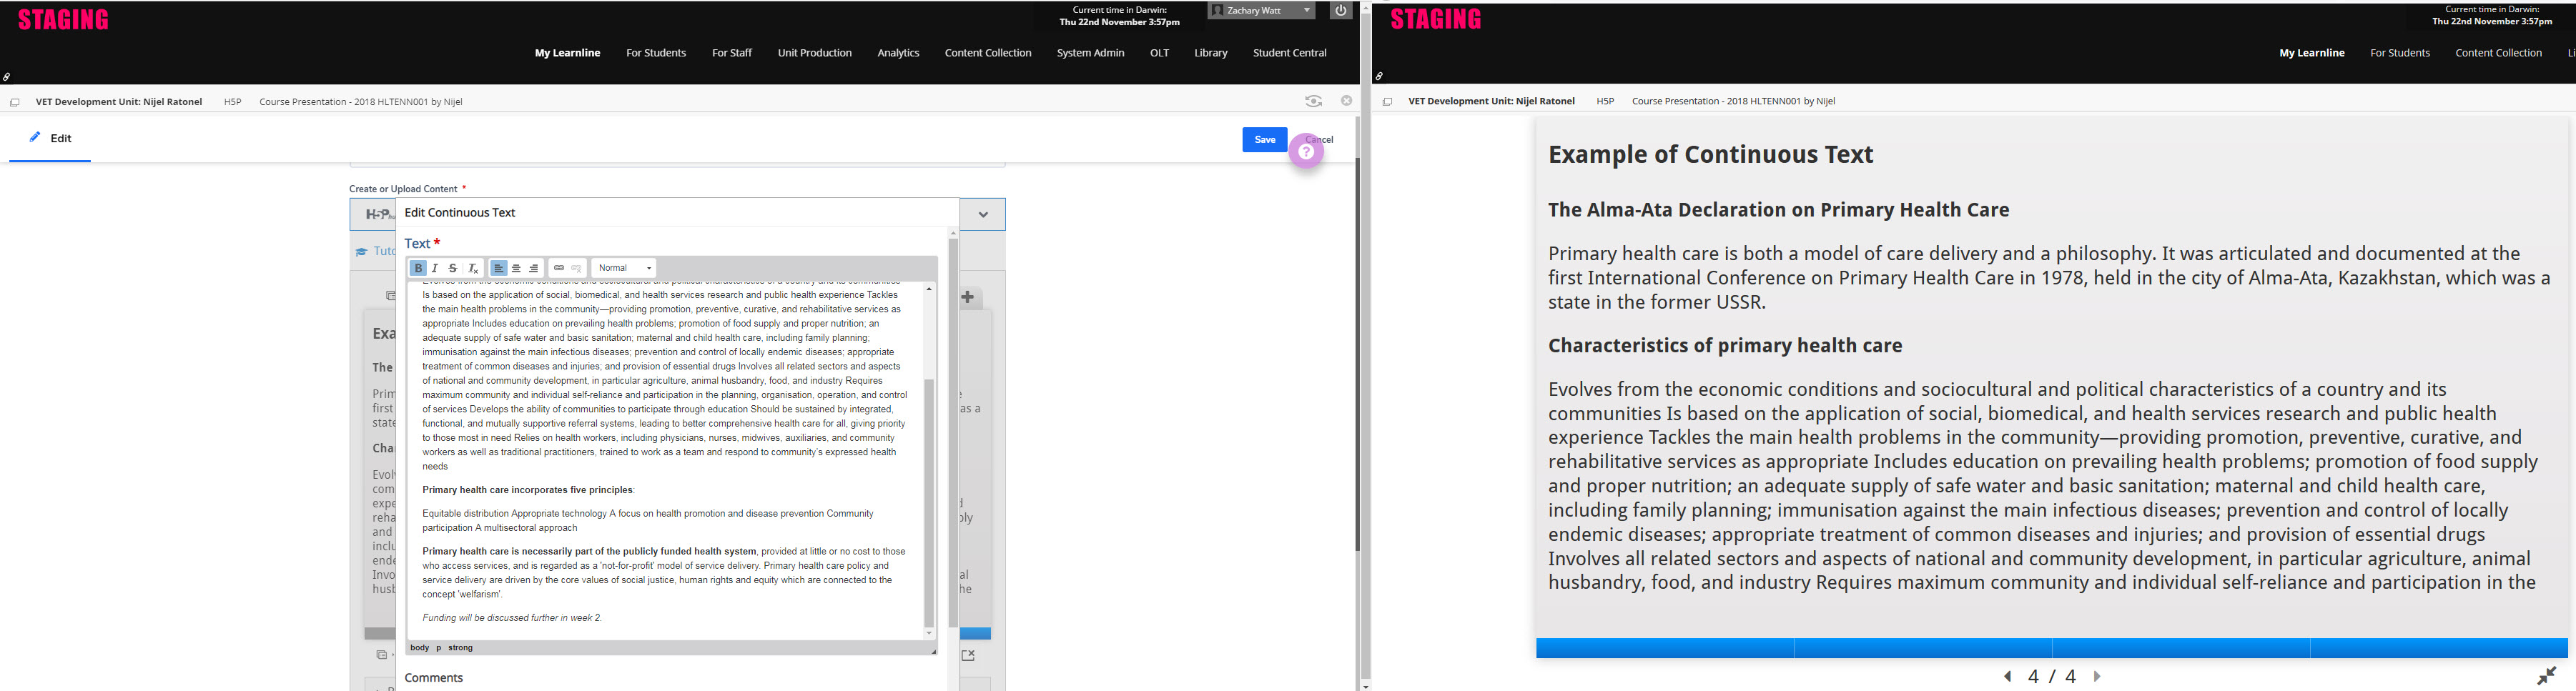The height and width of the screenshot is (691, 2576).
Task: Click the STAGING logo in right window
Action: coord(1436,19)
